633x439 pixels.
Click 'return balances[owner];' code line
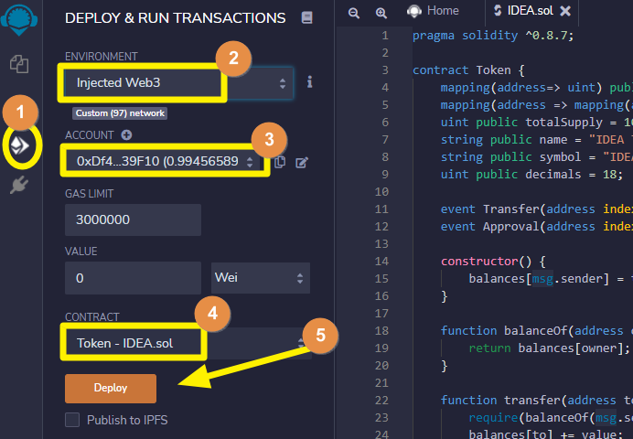coord(549,348)
